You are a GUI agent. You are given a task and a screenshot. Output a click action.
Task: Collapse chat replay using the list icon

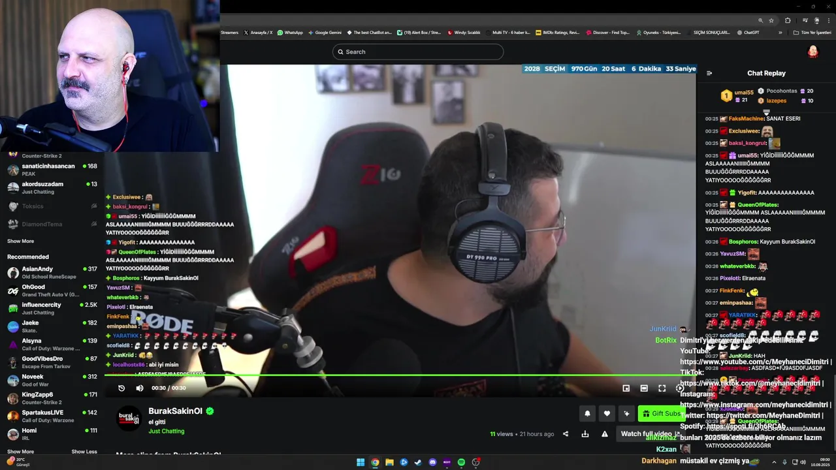(709, 73)
